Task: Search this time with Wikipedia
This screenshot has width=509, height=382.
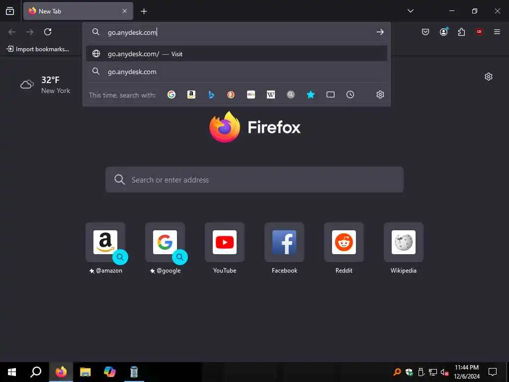Action: click(271, 95)
